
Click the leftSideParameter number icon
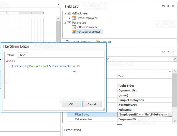click(x=74, y=27)
